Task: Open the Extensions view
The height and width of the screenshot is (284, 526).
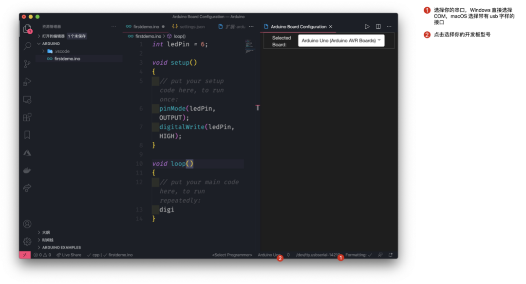Action: [x=27, y=117]
